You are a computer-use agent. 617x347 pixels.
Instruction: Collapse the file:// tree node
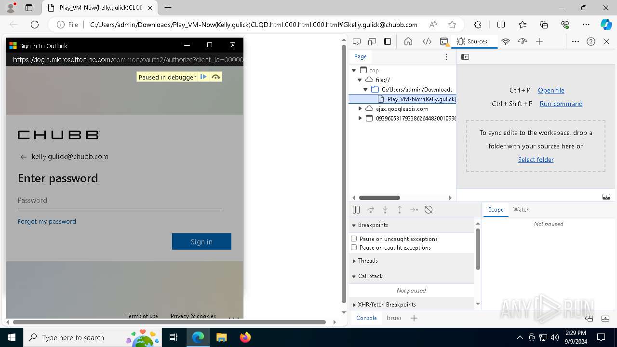360,80
